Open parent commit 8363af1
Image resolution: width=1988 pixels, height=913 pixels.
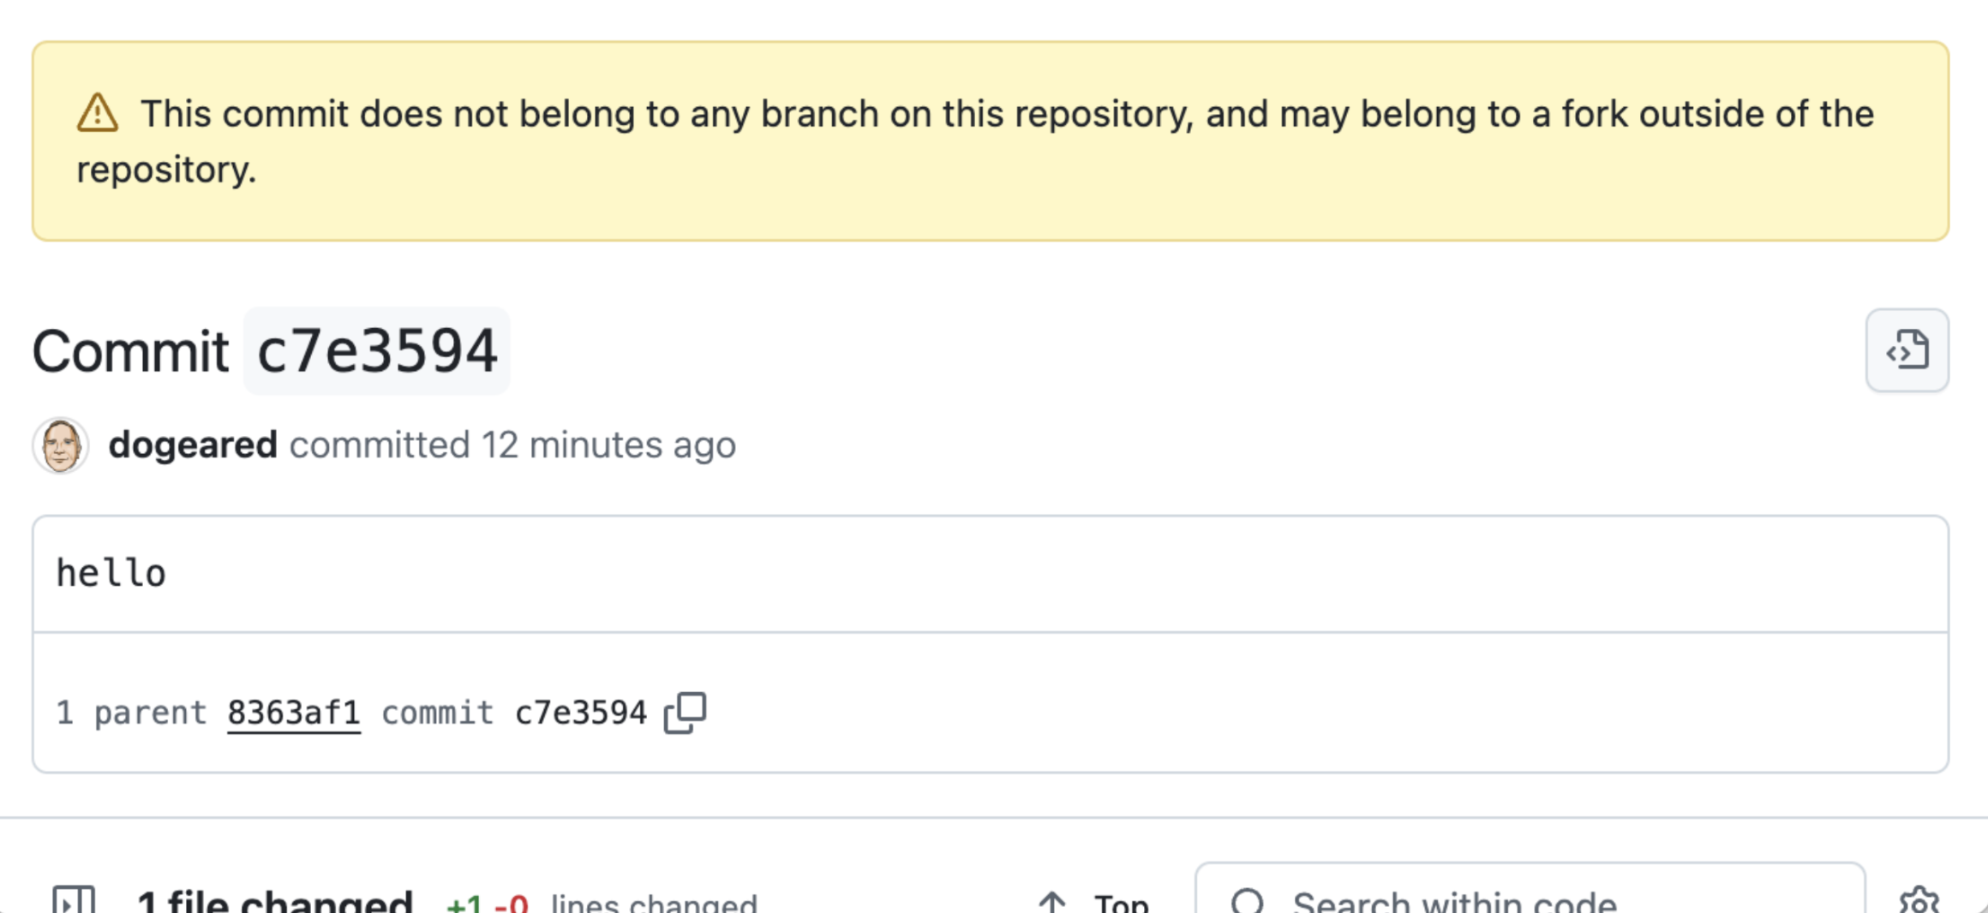pos(293,713)
